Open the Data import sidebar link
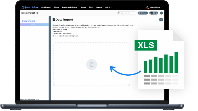Image resolution: width=198 pixels, height=111 pixels. [28, 21]
